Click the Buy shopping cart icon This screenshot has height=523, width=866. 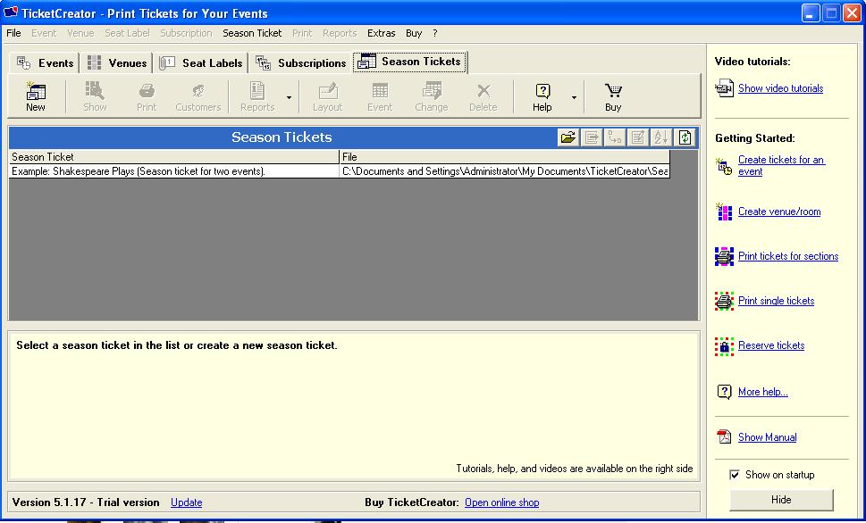tap(613, 90)
